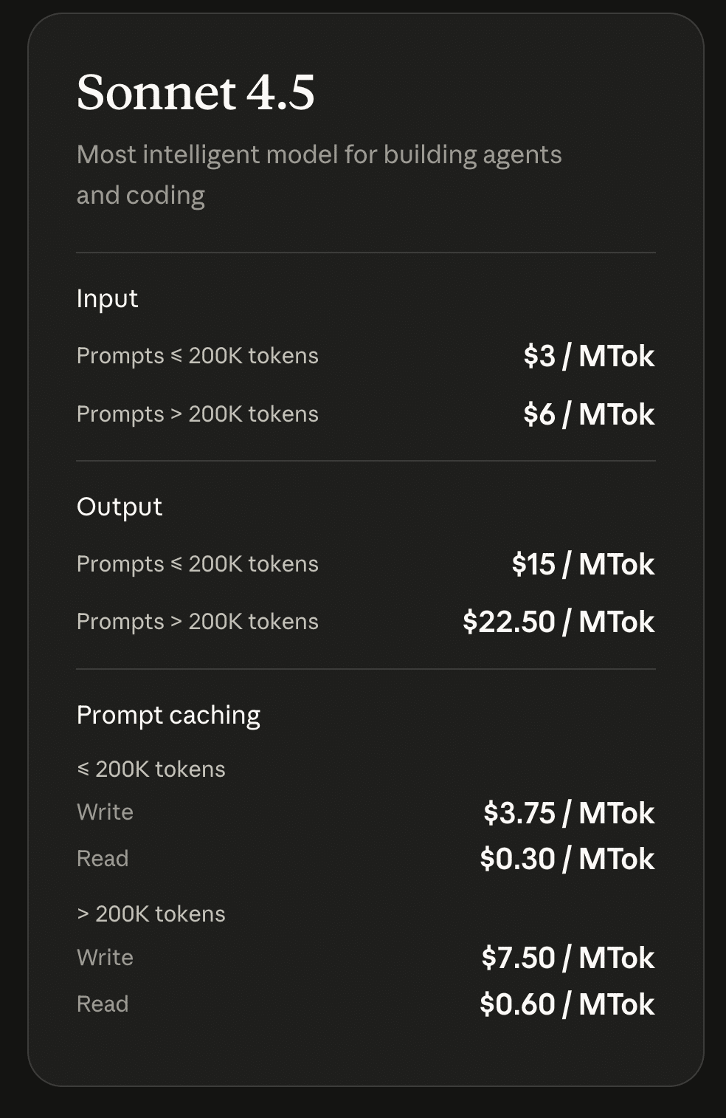
Task: Click the $15 / MTok output price
Action: (x=582, y=564)
